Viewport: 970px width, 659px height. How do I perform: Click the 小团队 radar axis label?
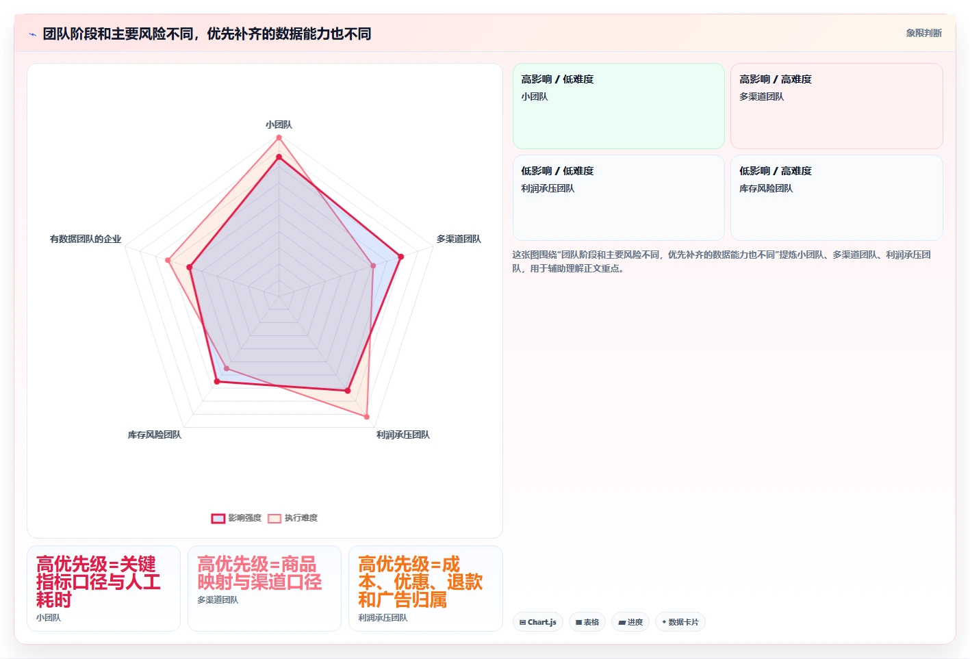click(279, 125)
